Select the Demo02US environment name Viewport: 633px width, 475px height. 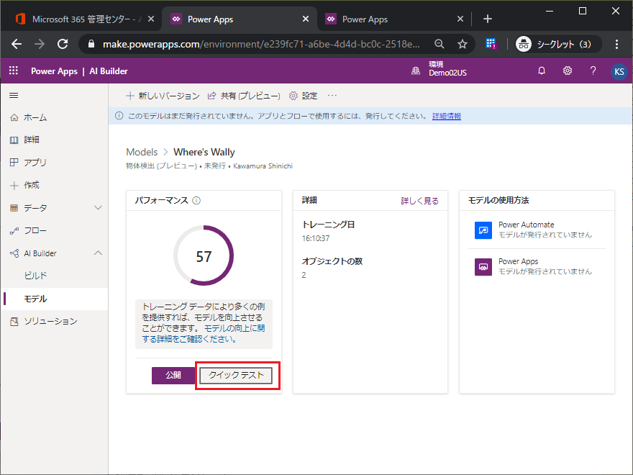click(x=447, y=73)
